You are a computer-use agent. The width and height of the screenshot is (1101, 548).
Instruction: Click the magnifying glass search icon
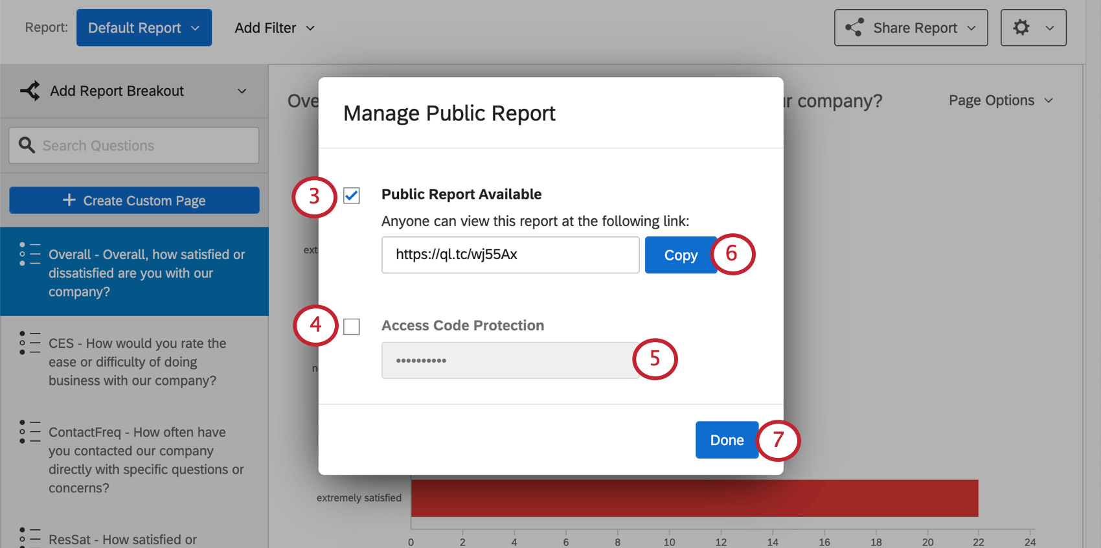point(27,145)
